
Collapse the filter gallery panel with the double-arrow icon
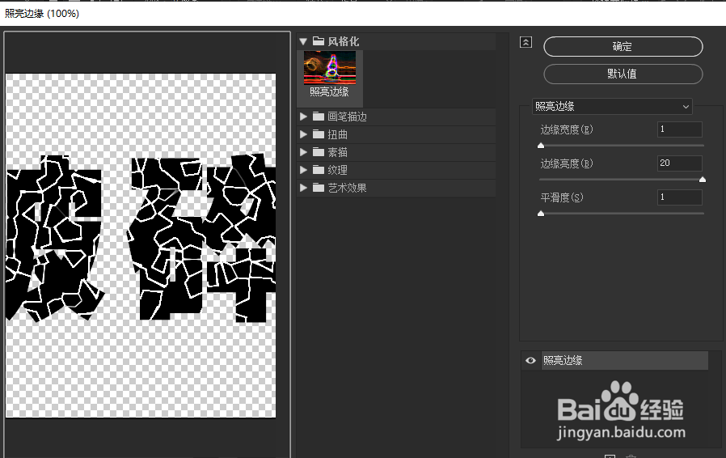(x=526, y=42)
